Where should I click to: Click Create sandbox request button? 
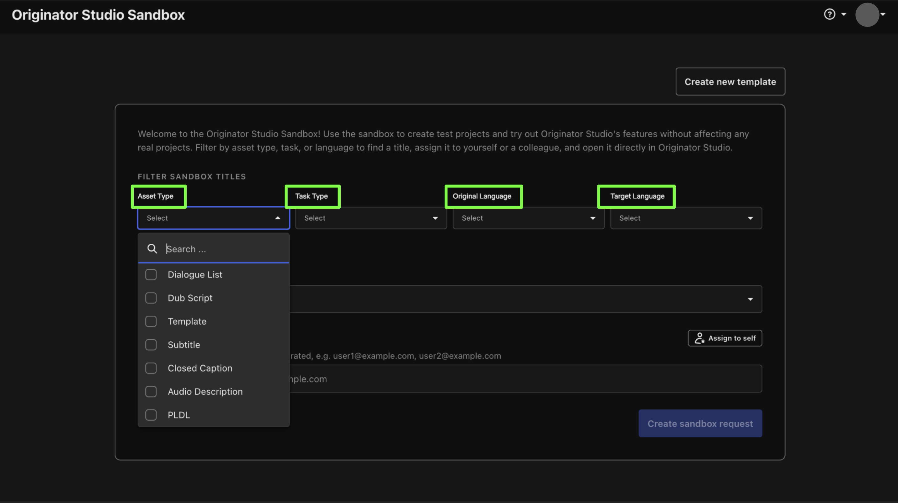point(700,423)
